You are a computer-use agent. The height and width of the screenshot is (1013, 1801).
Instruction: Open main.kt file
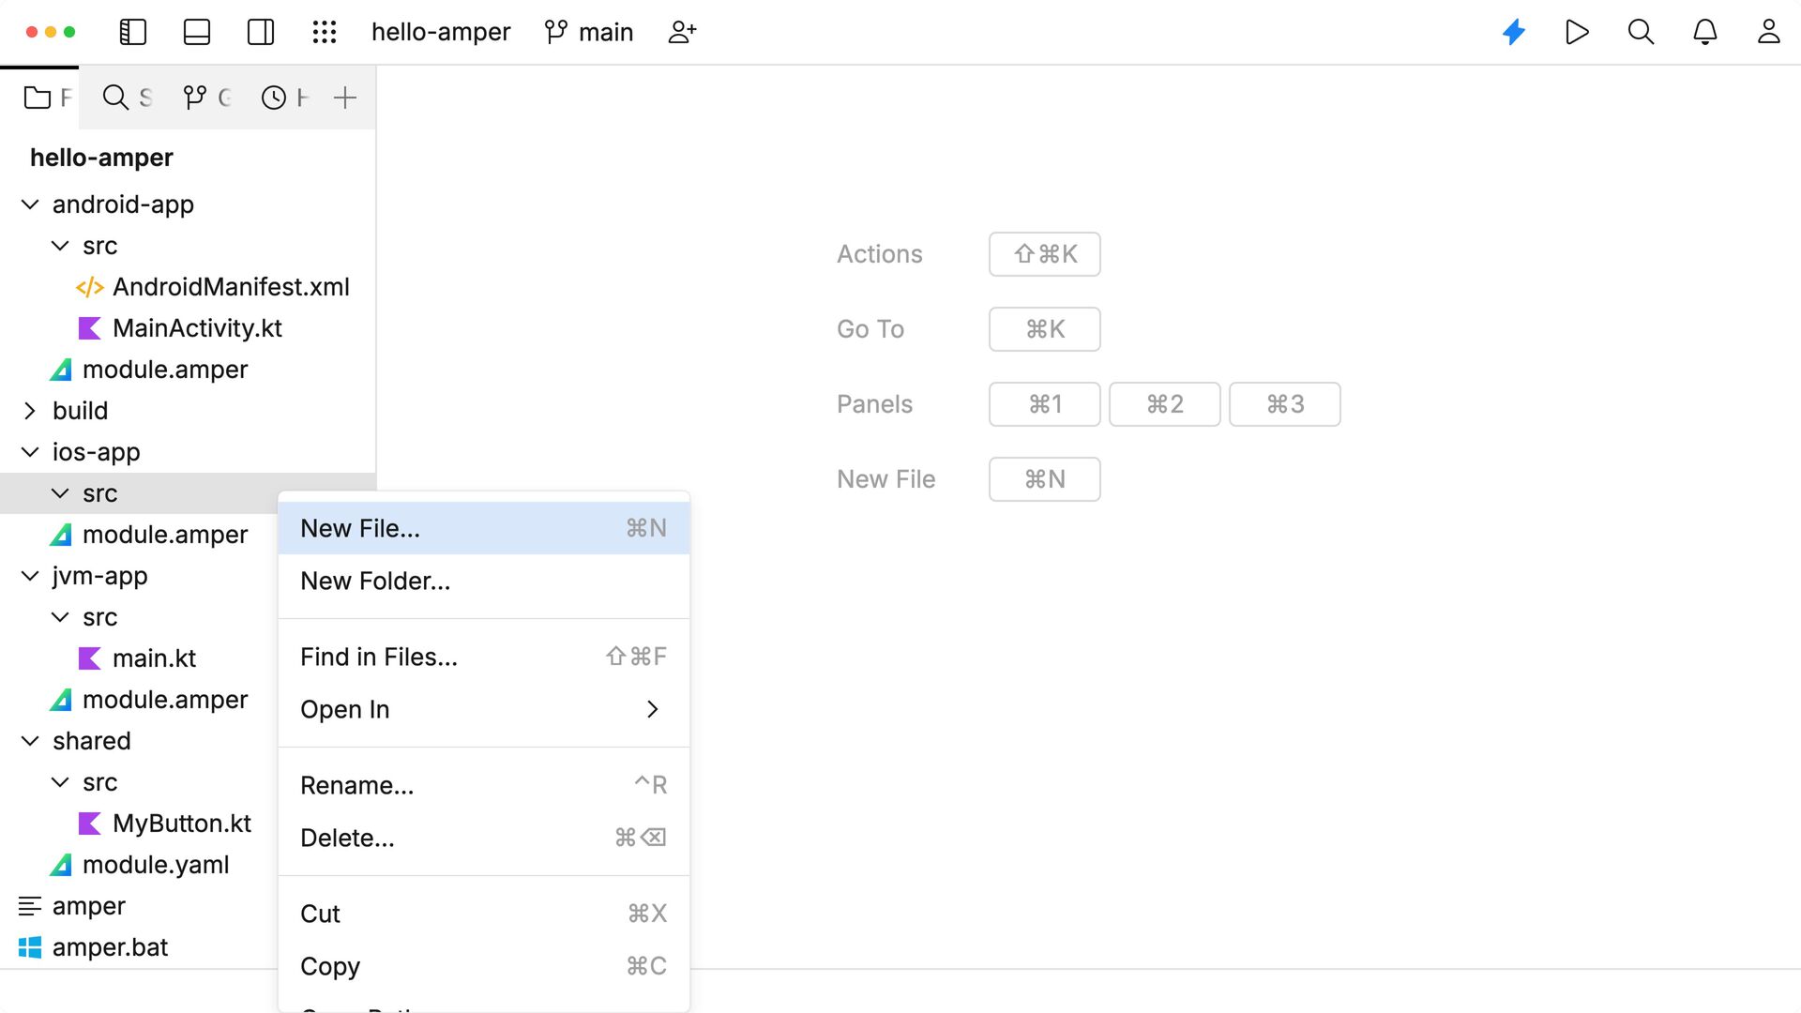pyautogui.click(x=154, y=658)
